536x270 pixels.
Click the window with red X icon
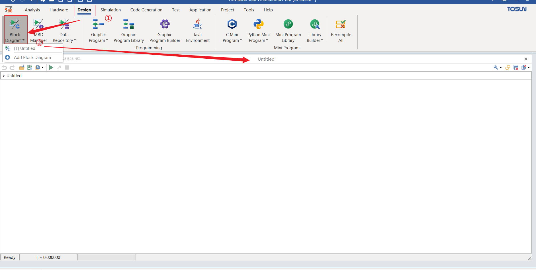coord(516,67)
